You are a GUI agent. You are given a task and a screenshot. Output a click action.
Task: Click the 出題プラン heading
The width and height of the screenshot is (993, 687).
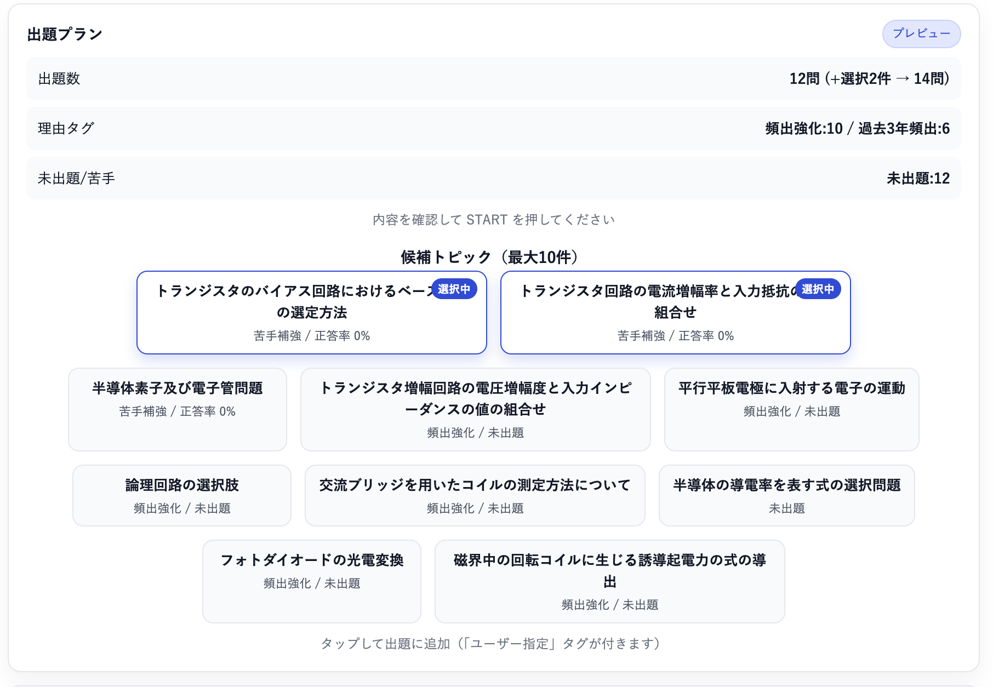(x=65, y=35)
